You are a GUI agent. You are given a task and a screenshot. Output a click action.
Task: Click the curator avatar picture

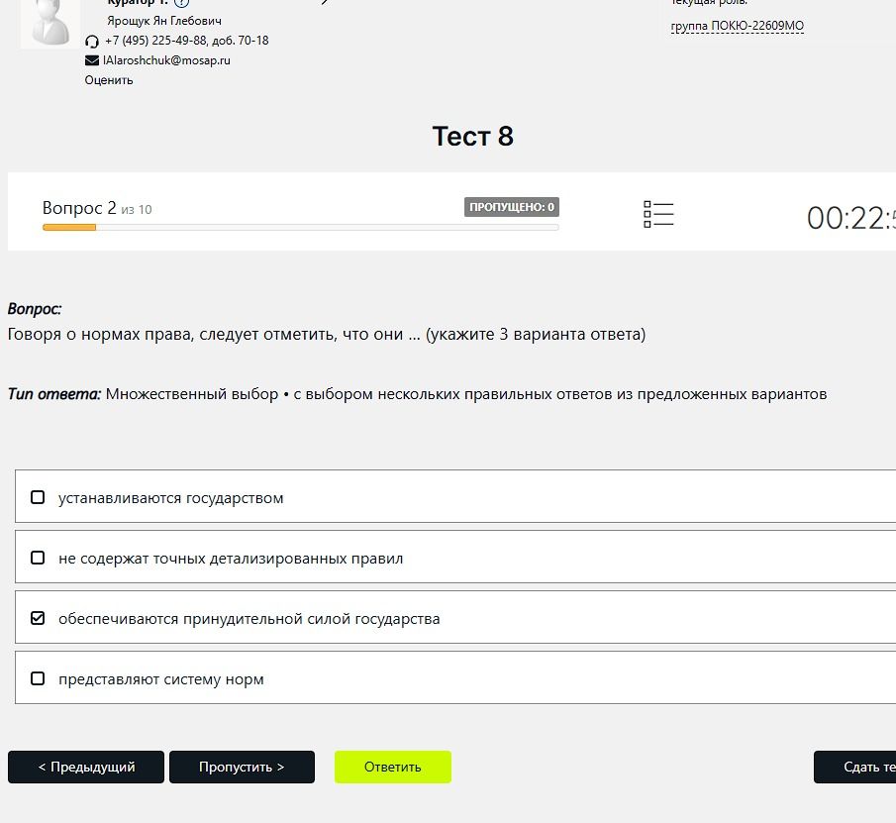[x=50, y=23]
